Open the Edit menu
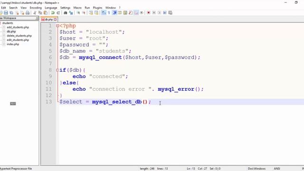The image size is (304, 171). tap(3, 8)
